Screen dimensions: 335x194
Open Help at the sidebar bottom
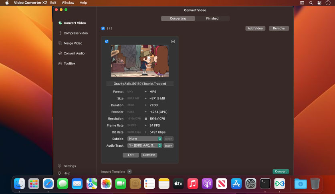[64, 173]
